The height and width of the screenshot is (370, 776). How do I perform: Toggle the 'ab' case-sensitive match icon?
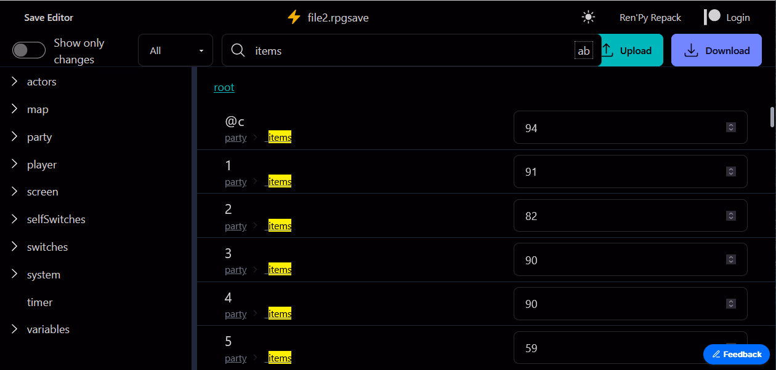[x=584, y=51]
